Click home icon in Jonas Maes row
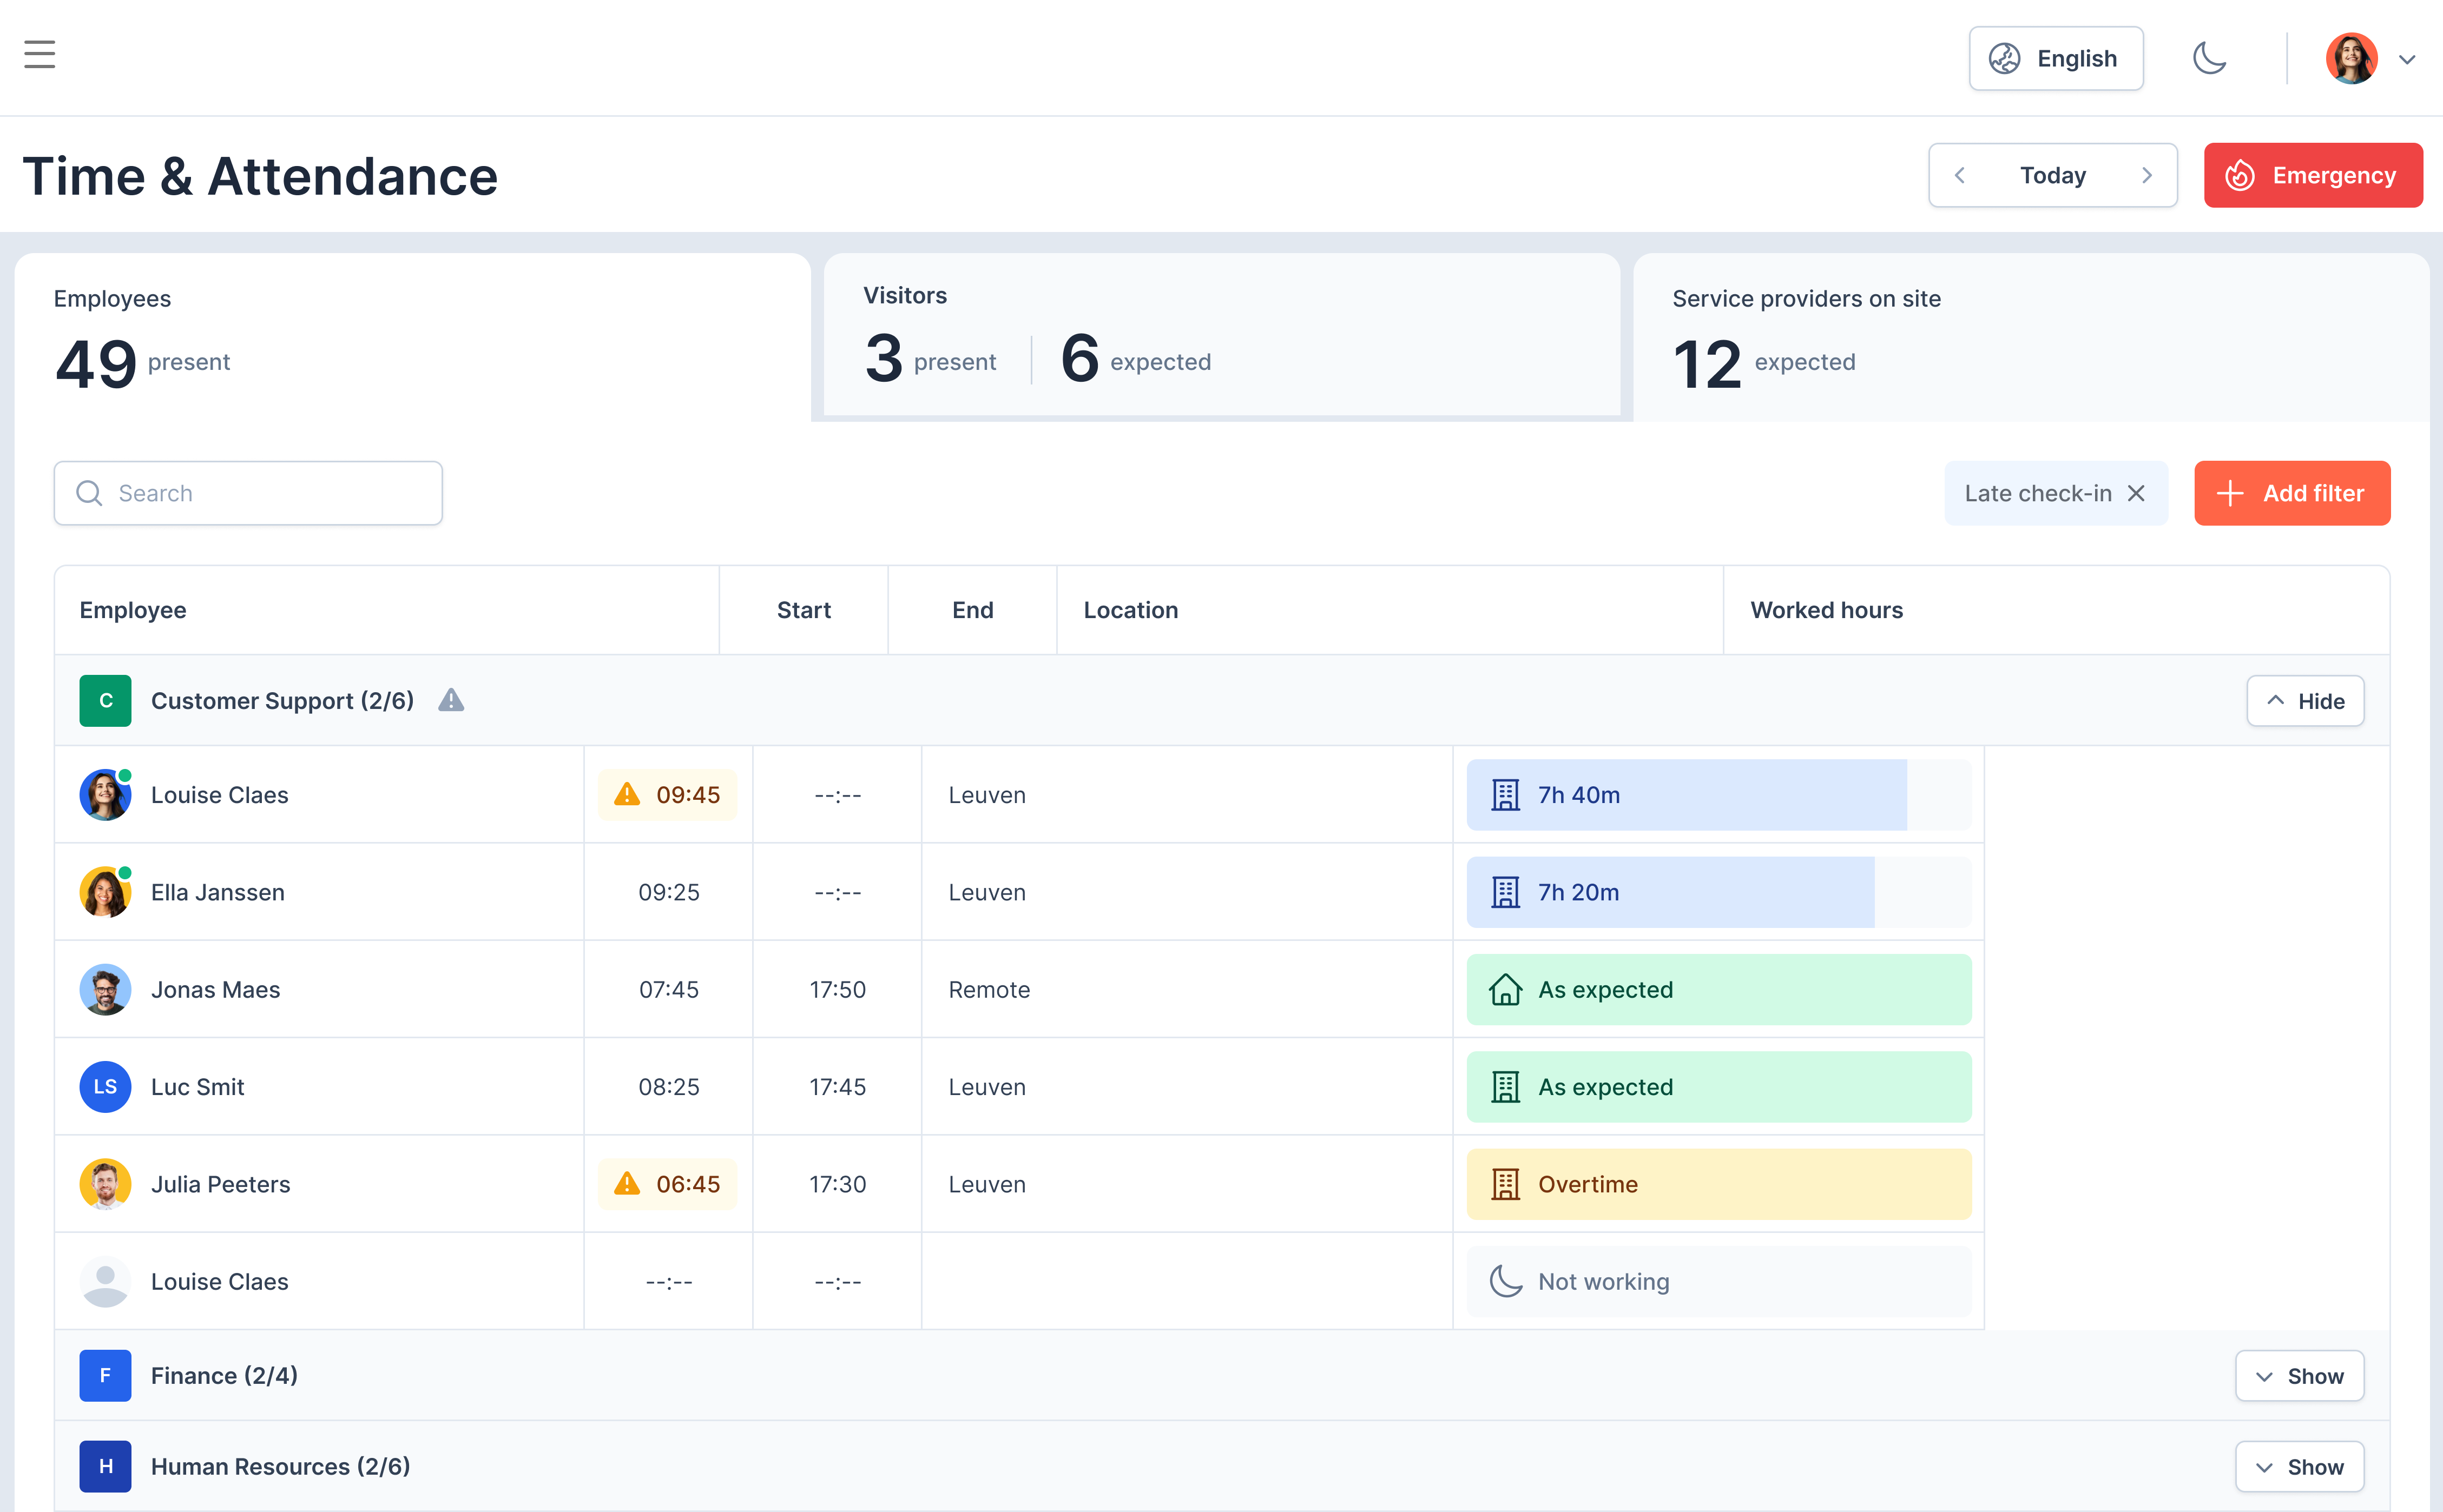This screenshot has width=2443, height=1512. pyautogui.click(x=1505, y=990)
